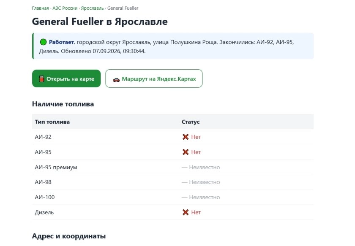Click the red car route icon

click(116, 80)
